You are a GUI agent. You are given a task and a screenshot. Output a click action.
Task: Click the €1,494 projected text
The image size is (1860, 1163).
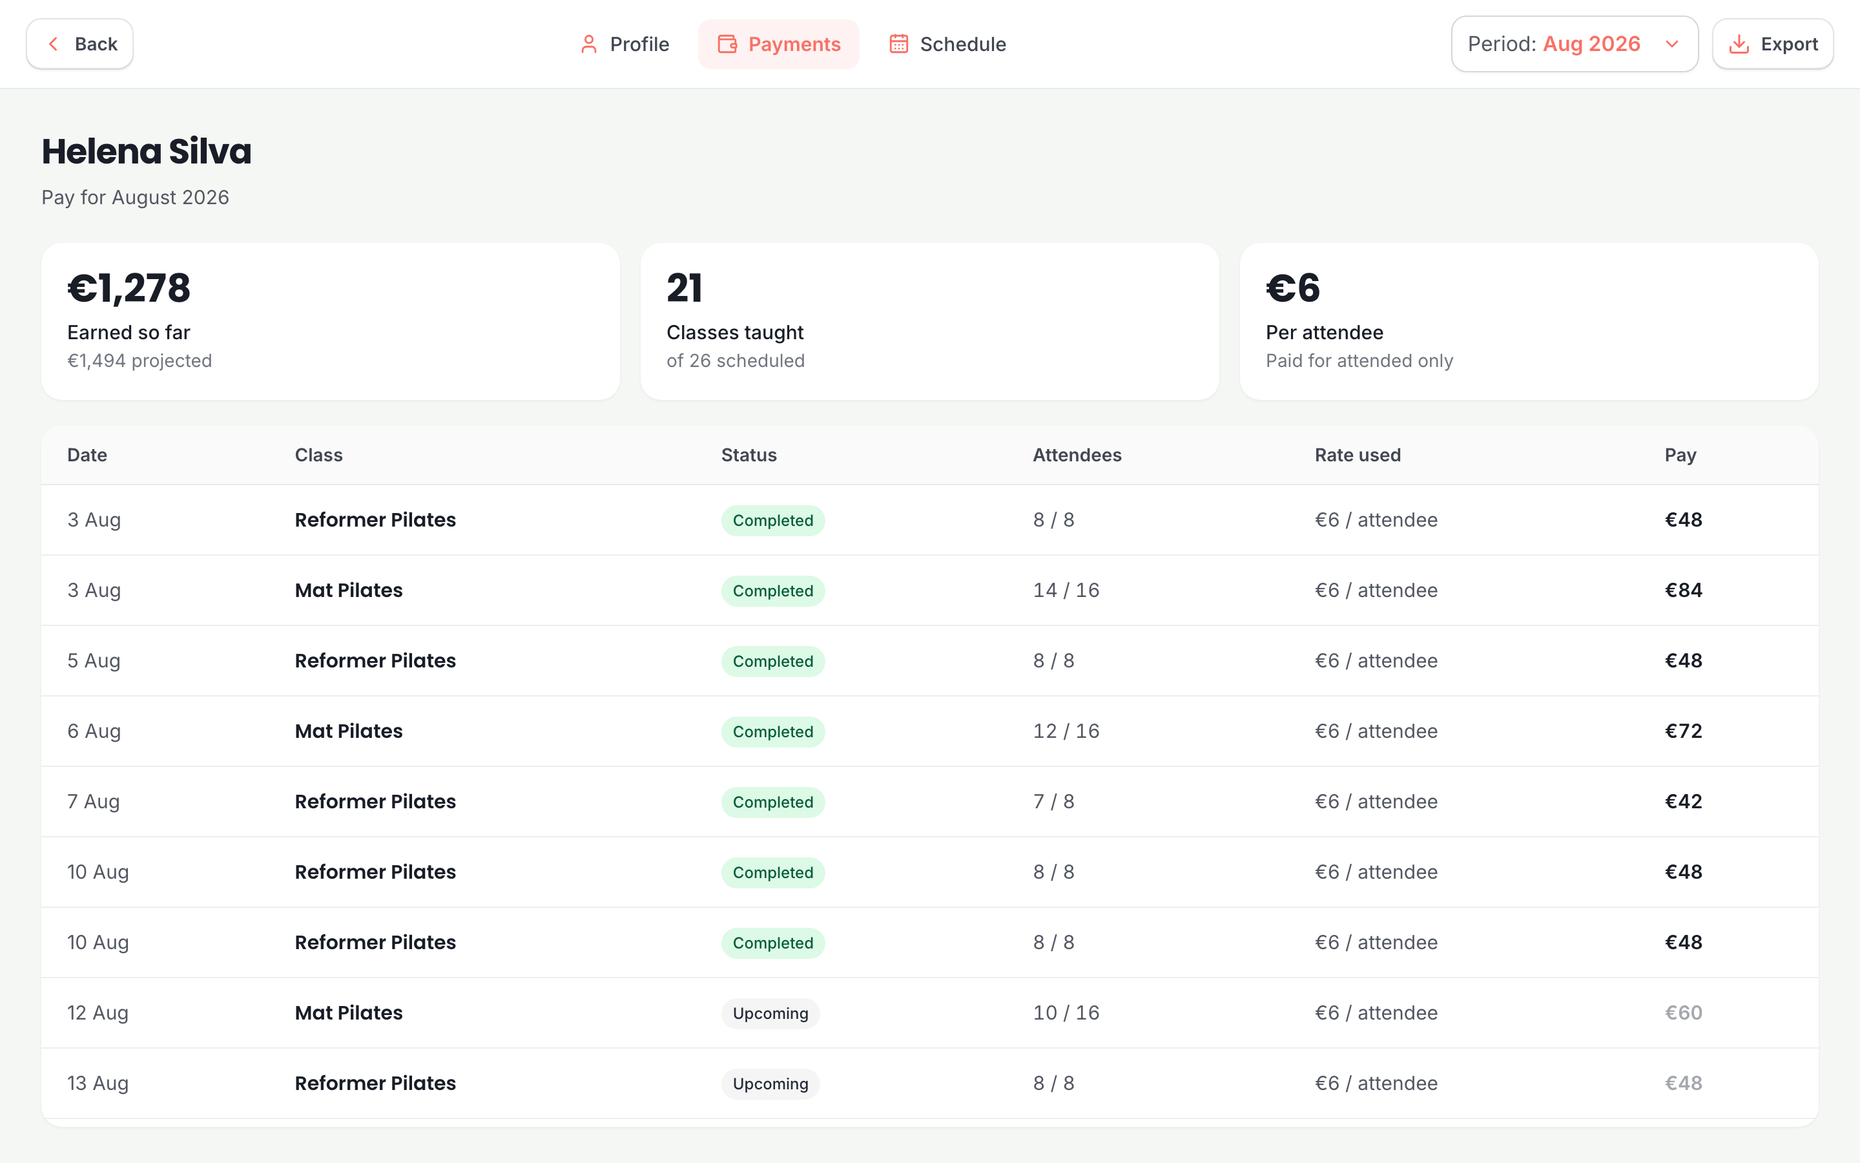139,361
